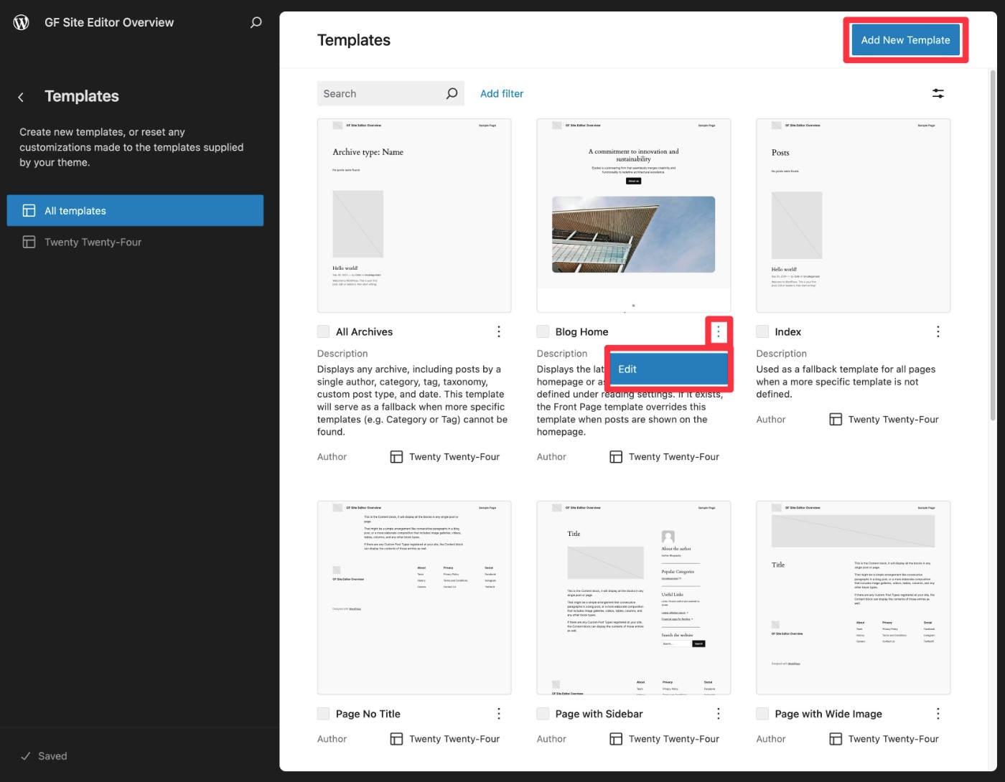The width and height of the screenshot is (1005, 782).
Task: Select Twenty Twenty-Four in the sidebar
Action: point(135,242)
